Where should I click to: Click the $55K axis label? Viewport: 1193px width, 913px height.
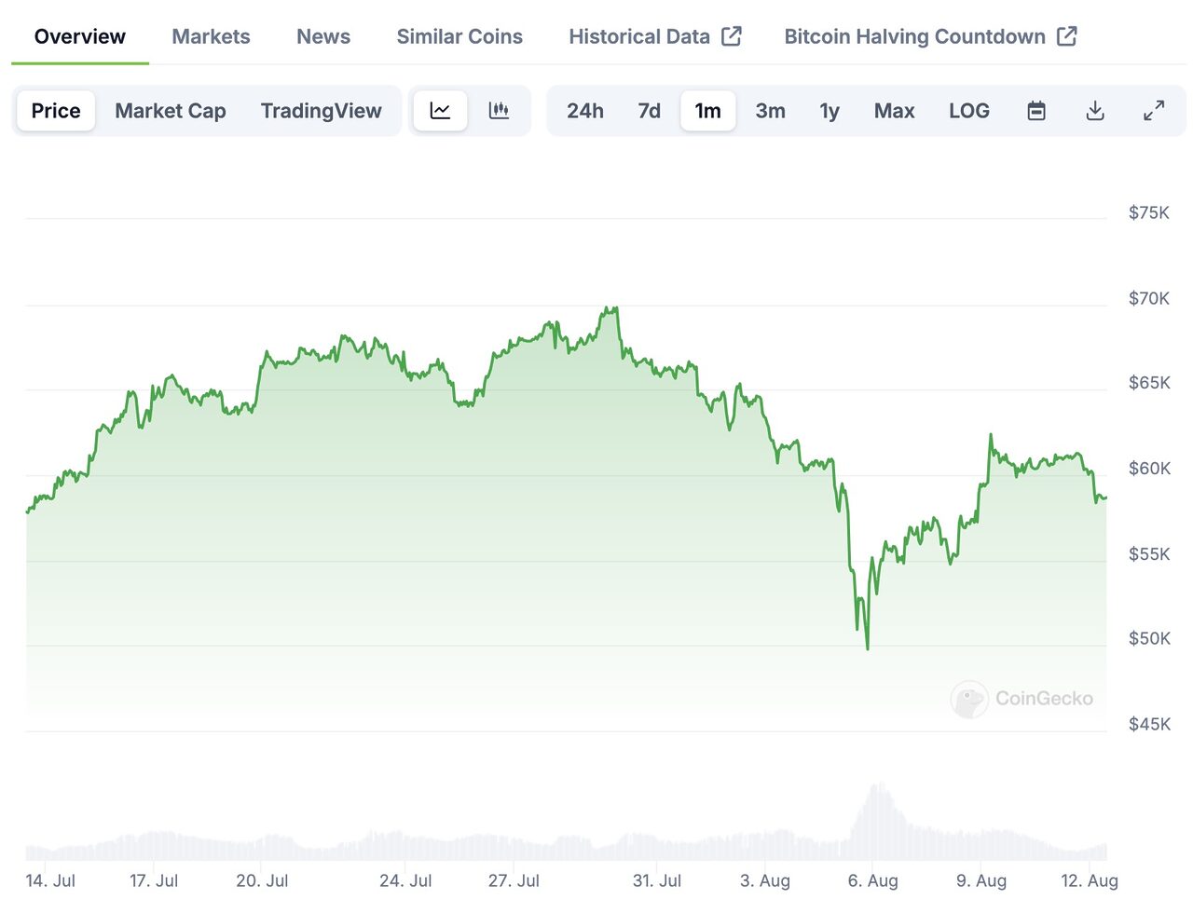1149,554
